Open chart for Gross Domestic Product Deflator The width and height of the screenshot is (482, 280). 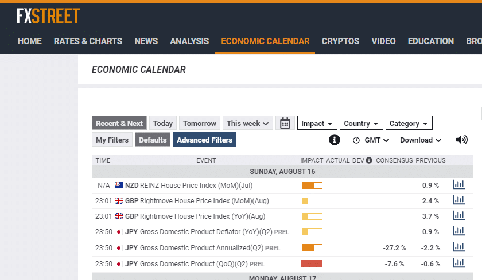point(458,231)
